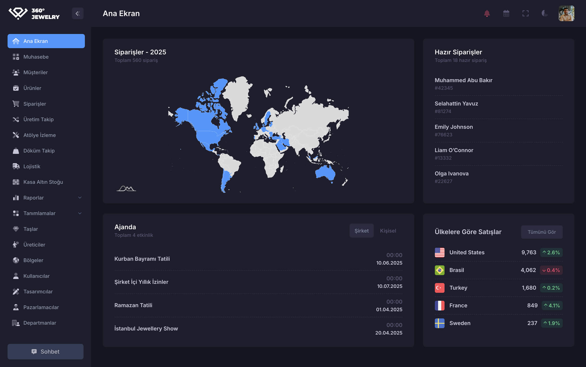
Task: Expand the Raporlar menu
Action: pos(34,198)
